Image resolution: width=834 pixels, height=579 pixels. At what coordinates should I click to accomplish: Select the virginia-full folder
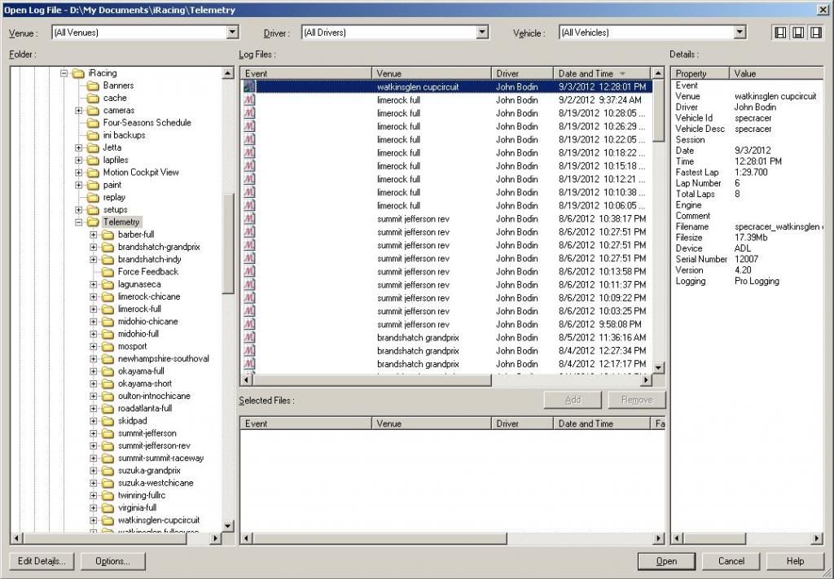tap(137, 507)
